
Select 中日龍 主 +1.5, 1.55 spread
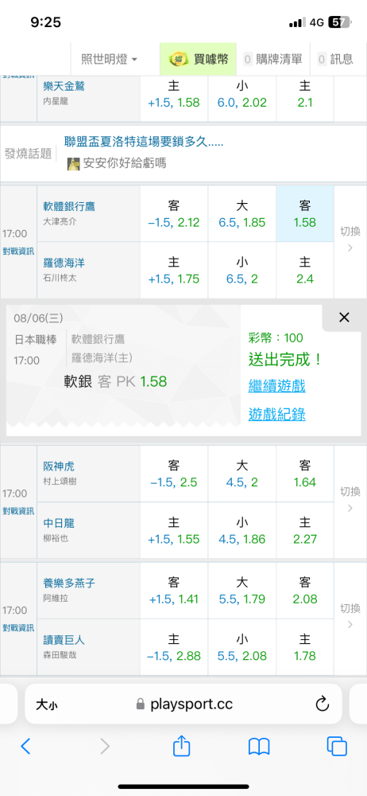(174, 530)
